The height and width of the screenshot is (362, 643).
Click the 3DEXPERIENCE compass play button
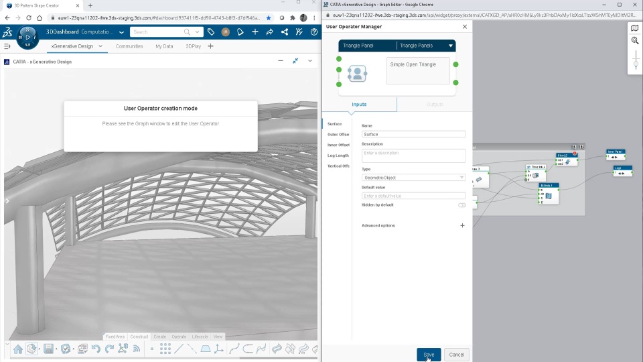[28, 38]
